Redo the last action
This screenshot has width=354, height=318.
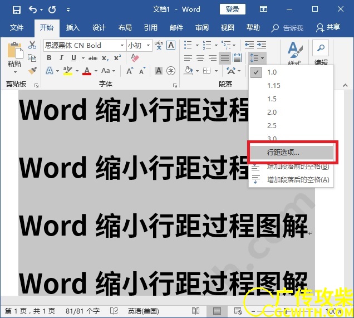point(52,9)
